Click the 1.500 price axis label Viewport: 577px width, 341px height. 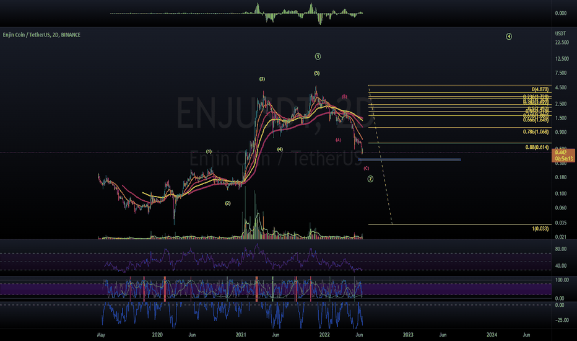(561, 118)
